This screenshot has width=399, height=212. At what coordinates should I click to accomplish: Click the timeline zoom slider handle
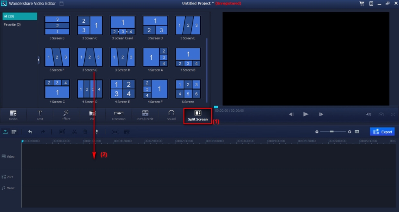[x=332, y=132]
